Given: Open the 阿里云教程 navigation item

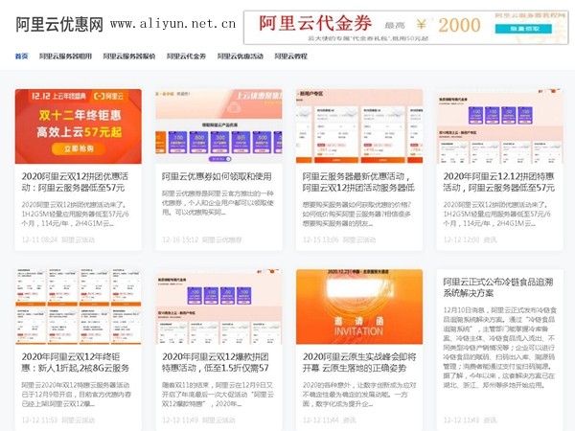Looking at the screenshot, I should coord(291,57).
